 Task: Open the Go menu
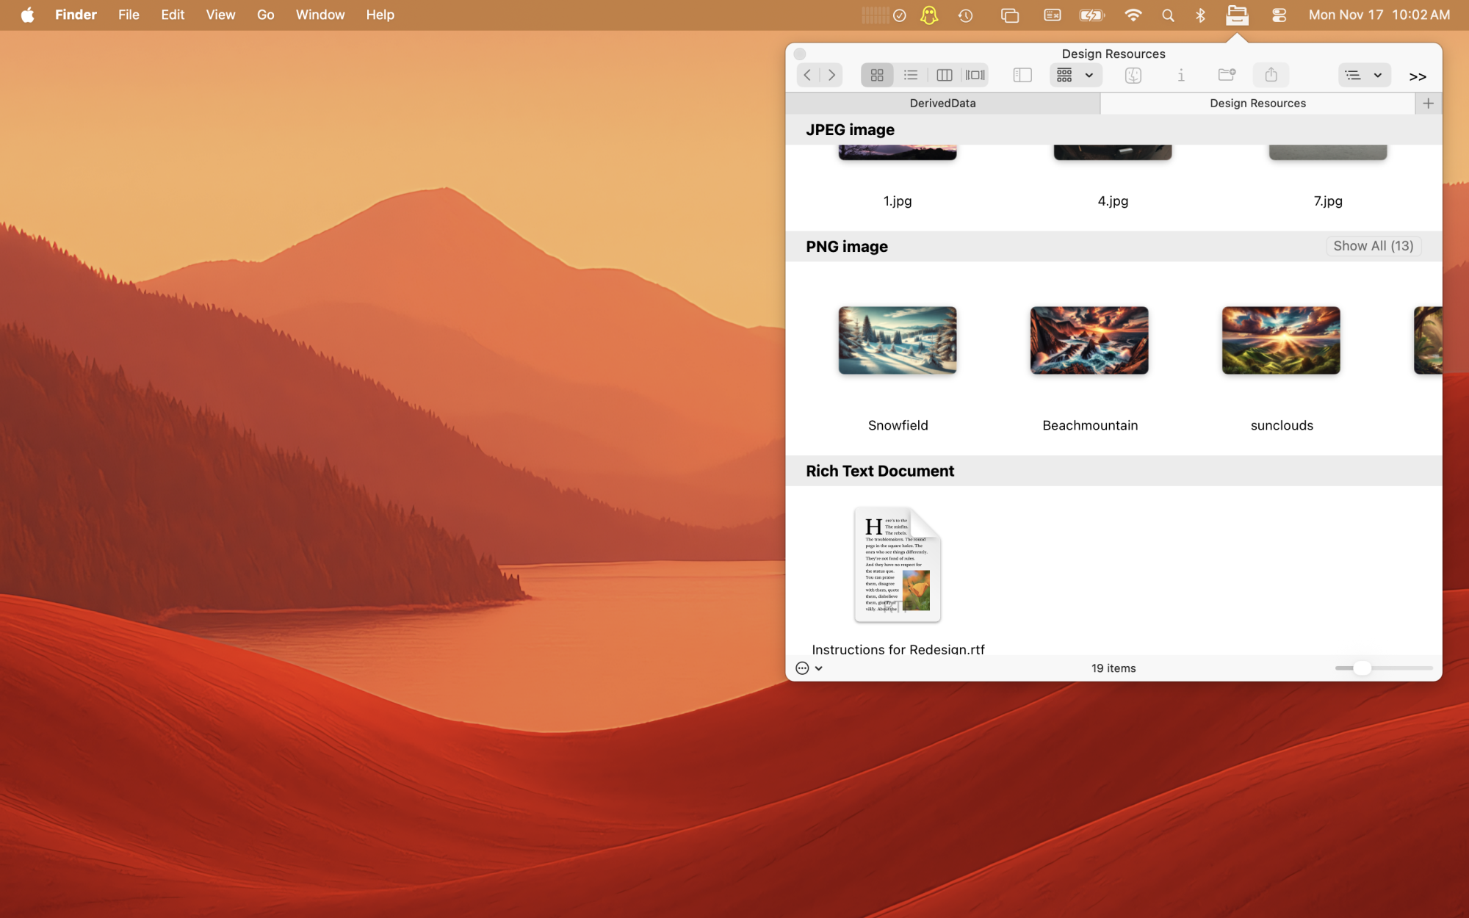tap(265, 14)
